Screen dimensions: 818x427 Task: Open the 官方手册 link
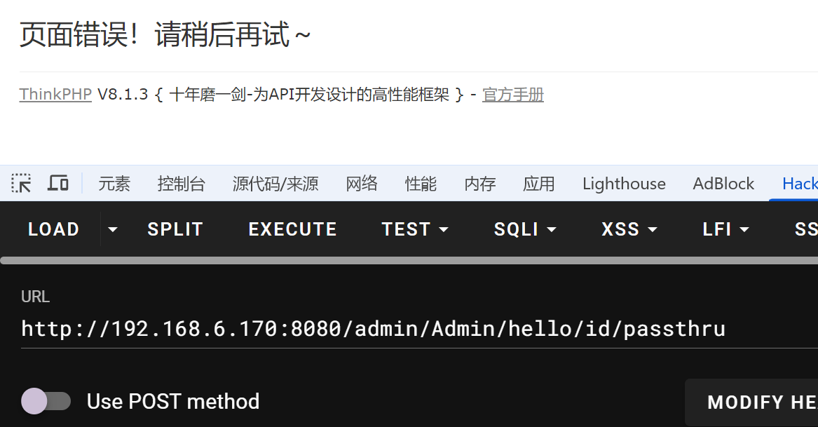(513, 95)
